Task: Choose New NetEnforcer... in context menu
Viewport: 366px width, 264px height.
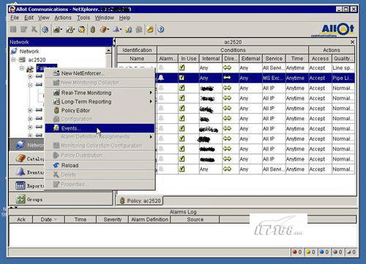Action: (100, 73)
